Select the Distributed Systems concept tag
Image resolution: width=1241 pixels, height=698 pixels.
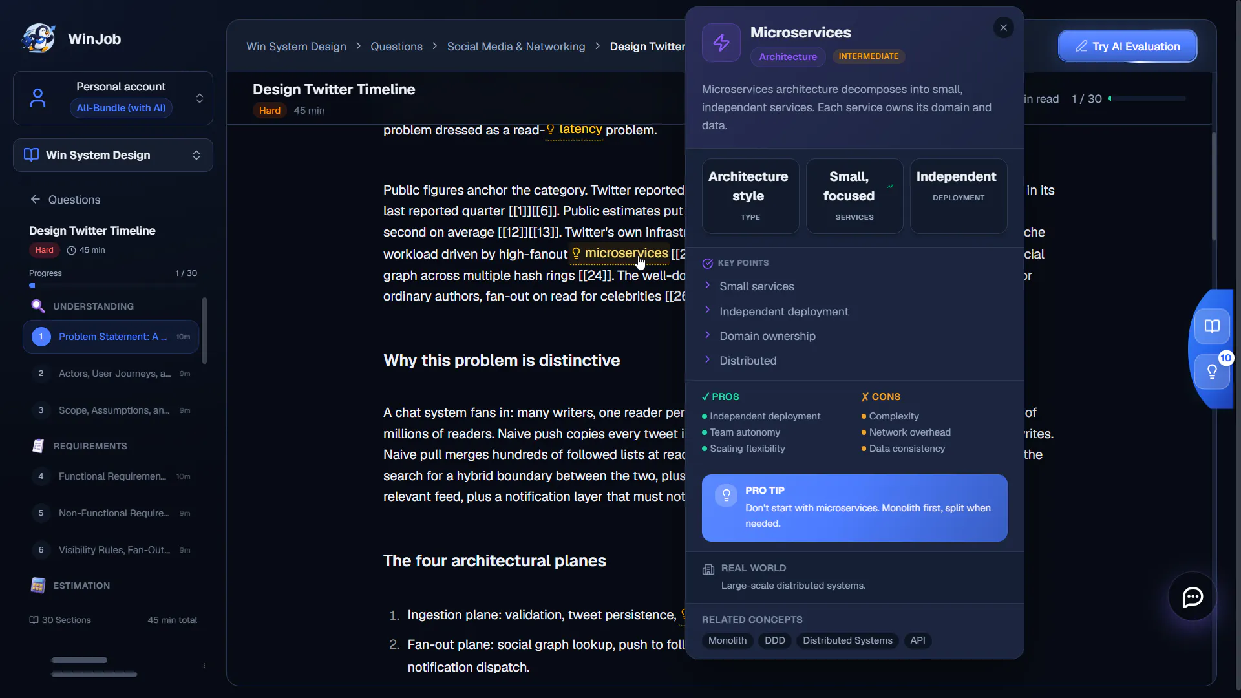pyautogui.click(x=847, y=640)
